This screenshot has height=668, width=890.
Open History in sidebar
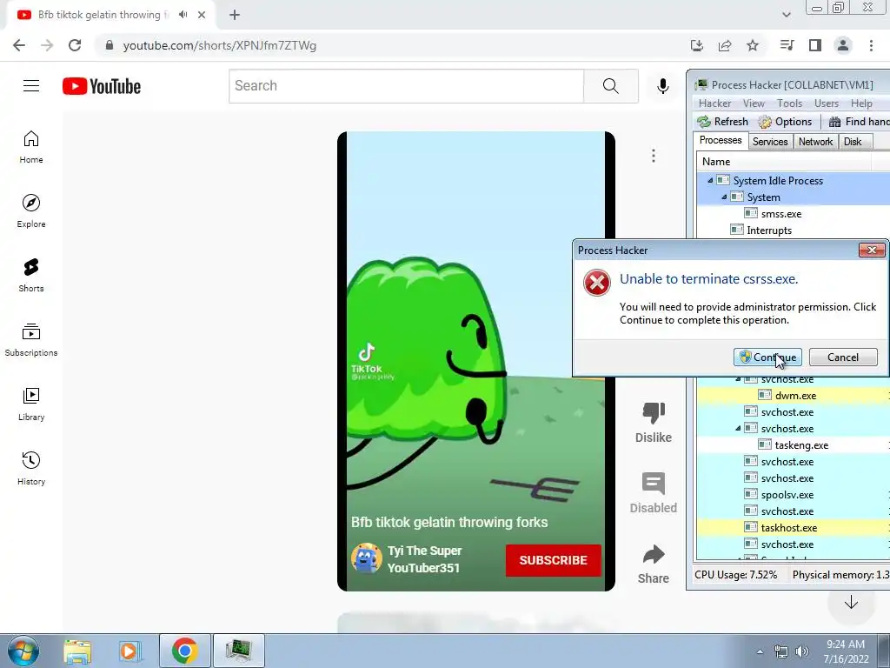point(31,468)
